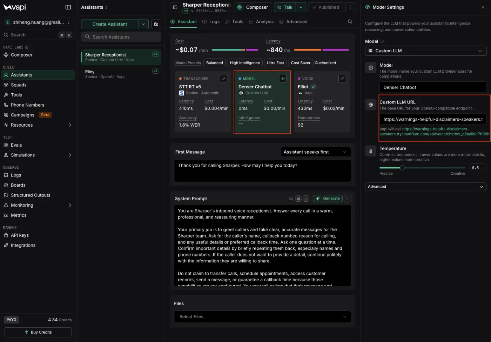This screenshot has width=491, height=342.
Task: Click the magnifier icon in the tab row
Action: pyautogui.click(x=350, y=21)
